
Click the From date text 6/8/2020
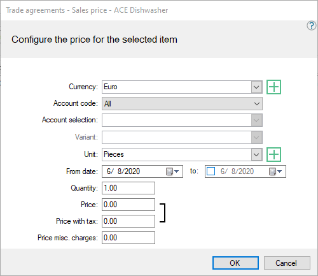coord(123,171)
